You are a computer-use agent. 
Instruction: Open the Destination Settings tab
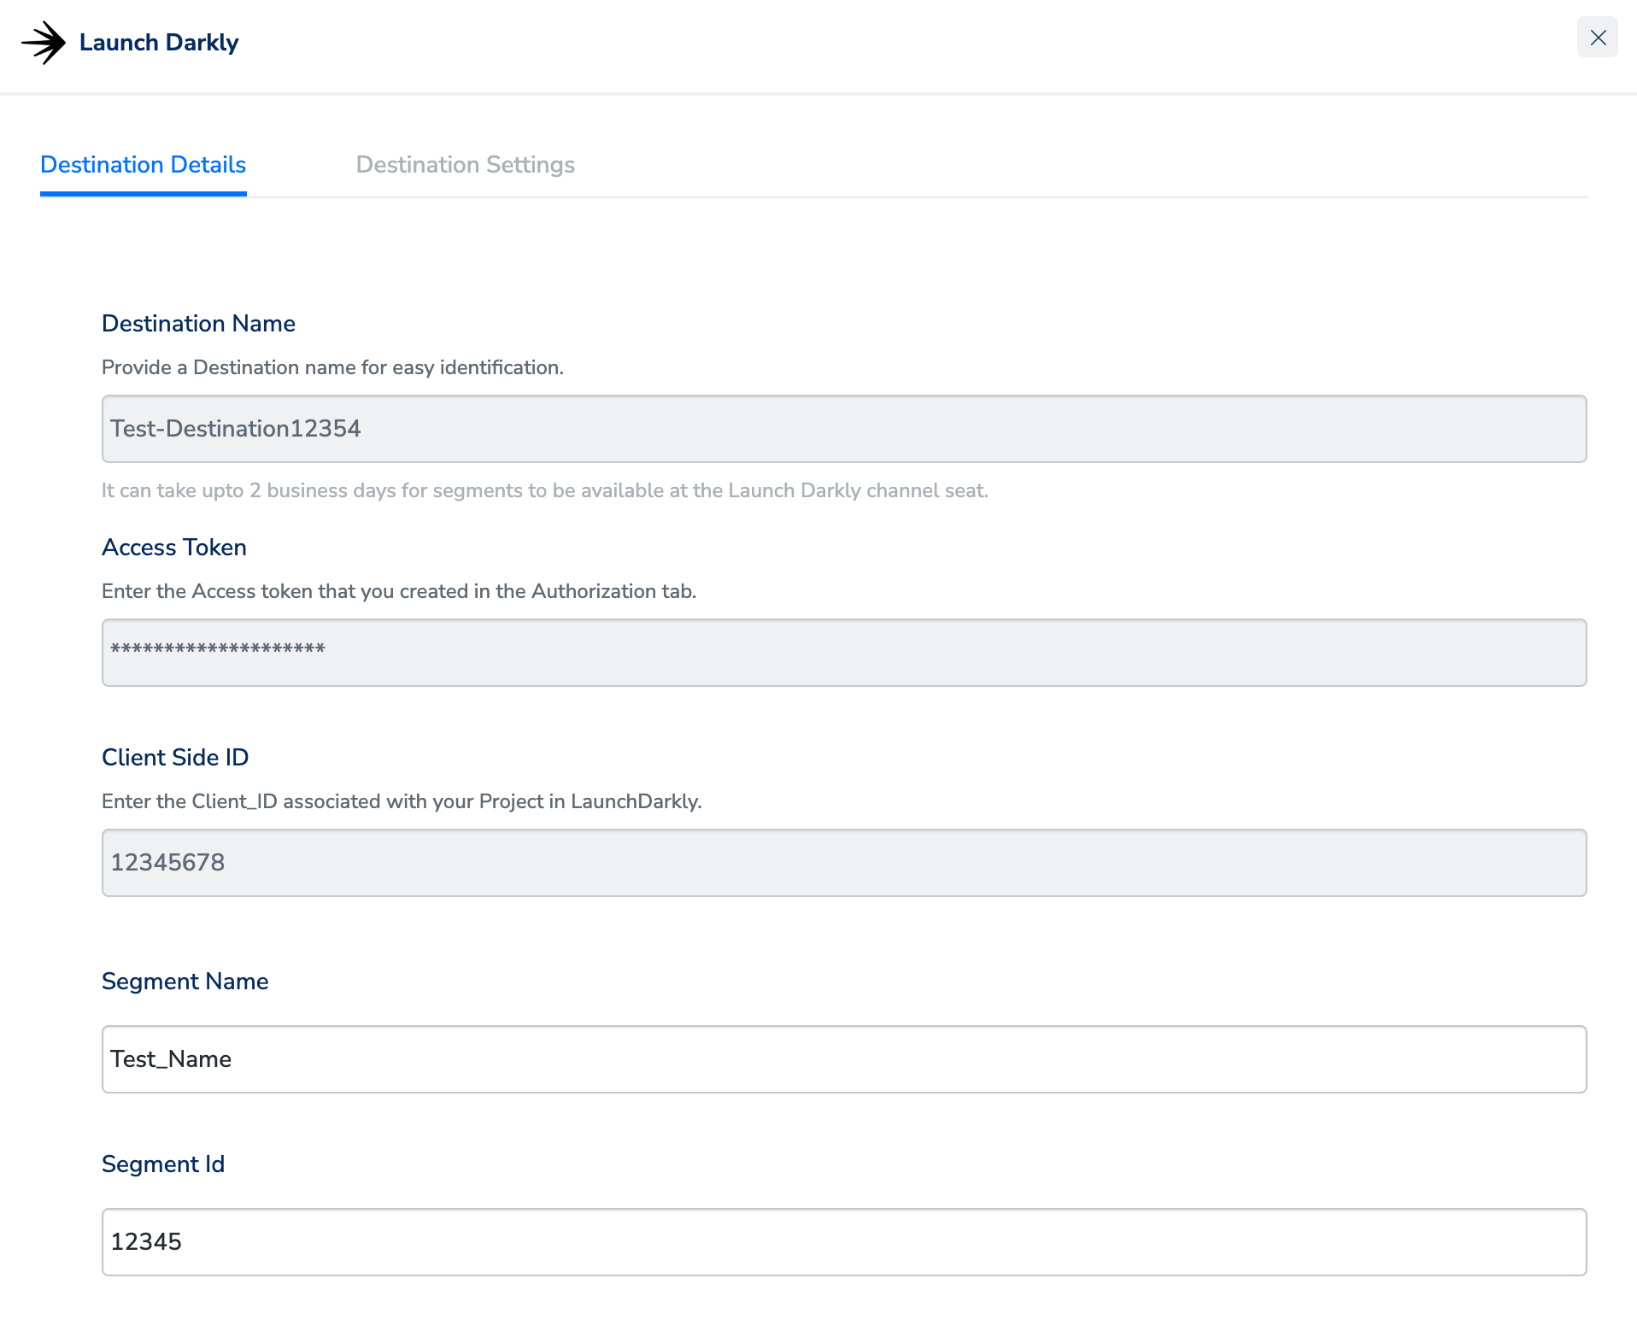click(x=466, y=165)
